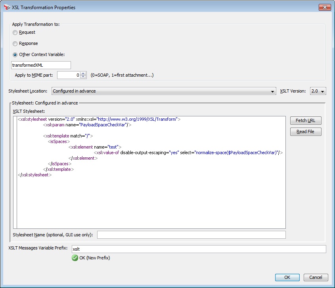Click the green OK (New Prefix) status icon
This screenshot has height=288, width=335.
click(75, 258)
